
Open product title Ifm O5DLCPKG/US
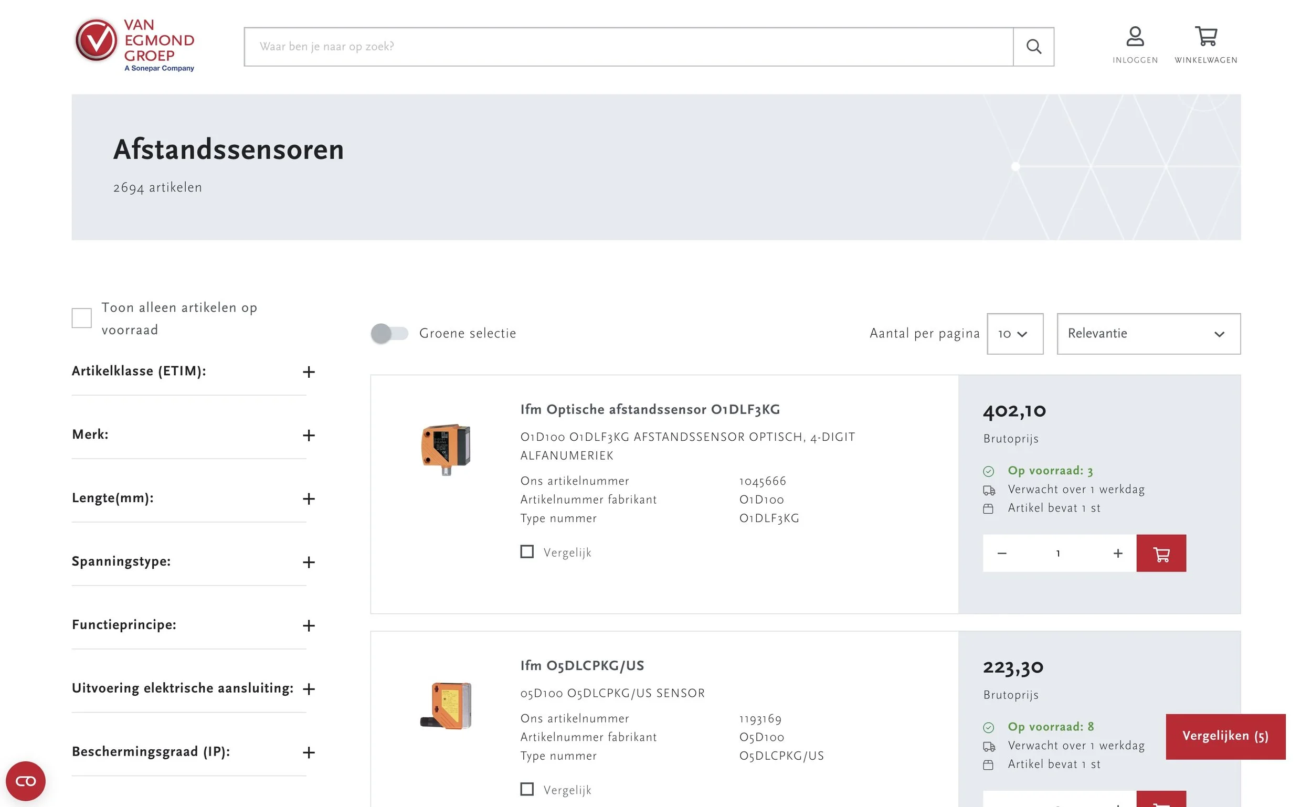tap(582, 666)
